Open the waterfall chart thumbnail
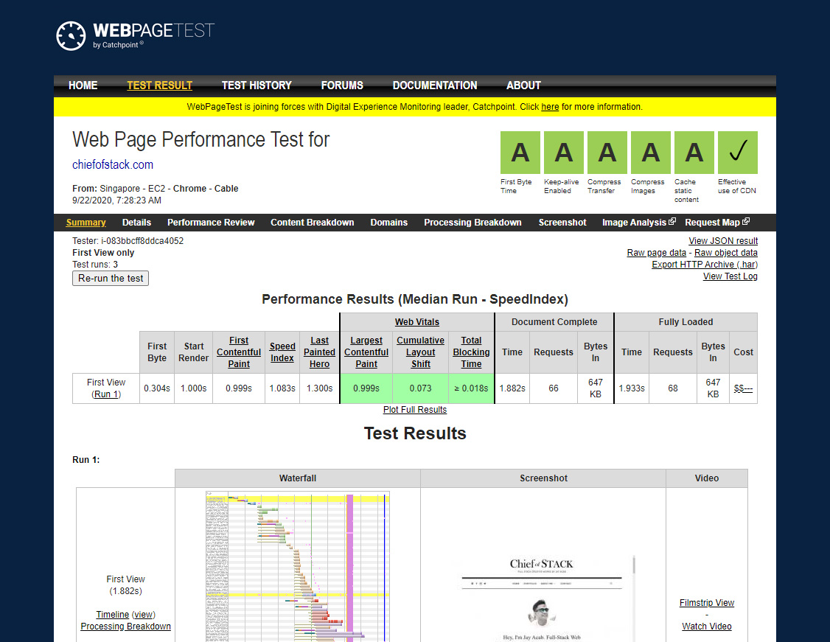 coord(298,566)
